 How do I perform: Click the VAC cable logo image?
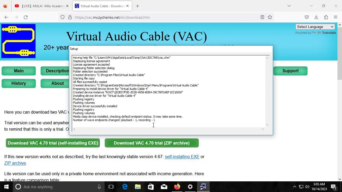[x=18, y=41]
